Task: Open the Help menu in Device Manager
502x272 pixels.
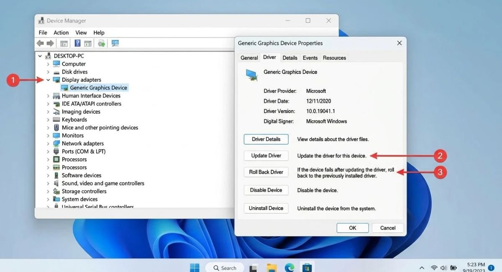Action: [x=99, y=33]
